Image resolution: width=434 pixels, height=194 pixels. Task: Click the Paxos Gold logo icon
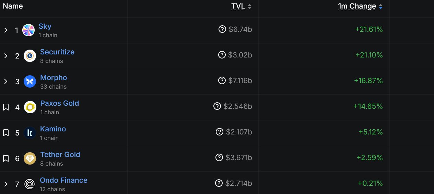tap(30, 107)
